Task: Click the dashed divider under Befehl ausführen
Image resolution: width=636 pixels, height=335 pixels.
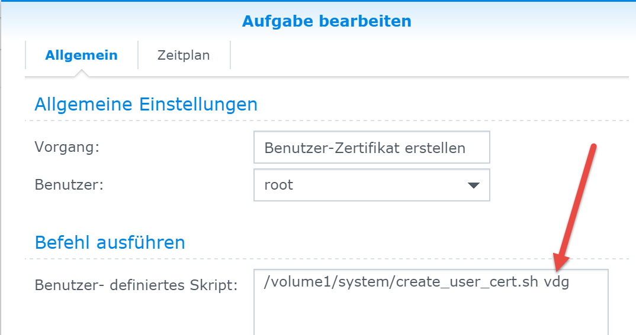Action: (x=326, y=259)
